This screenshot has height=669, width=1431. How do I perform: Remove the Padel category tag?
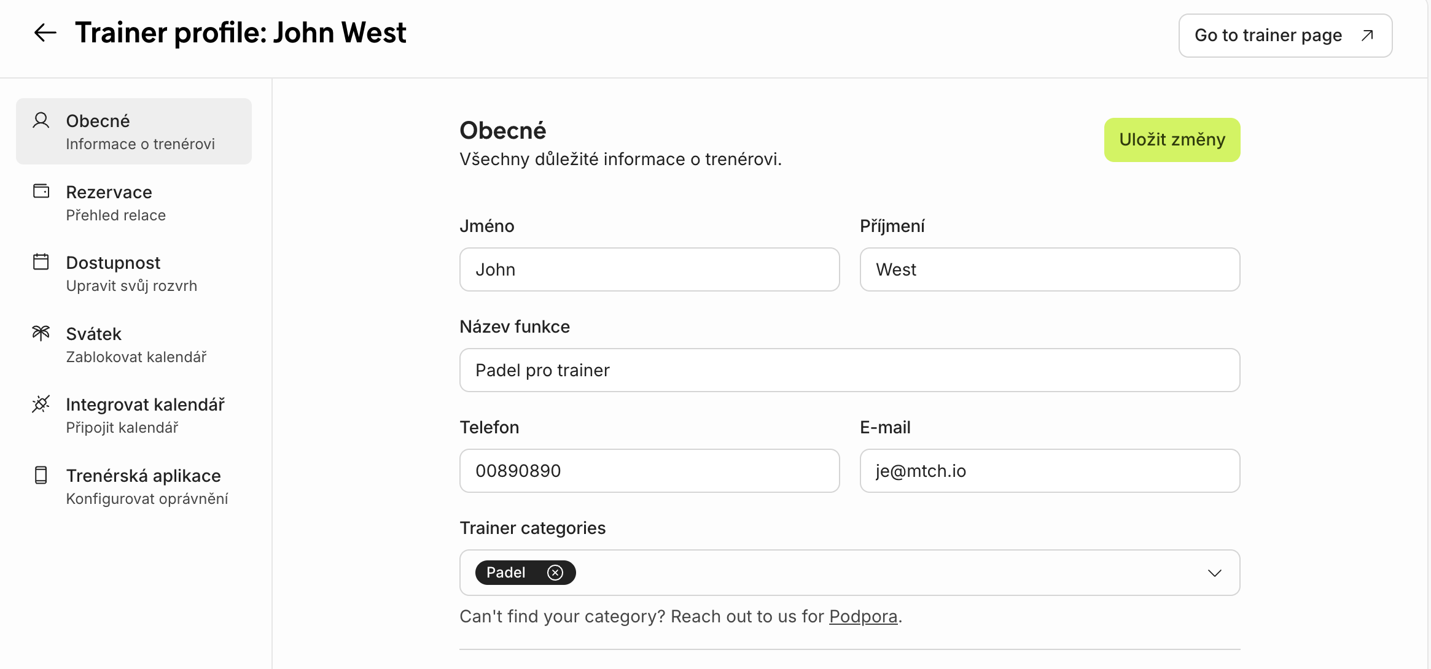point(555,573)
